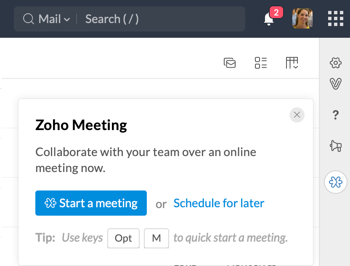This screenshot has width=350, height=266.
Task: Open the Zoho Meeting panel in the right sidebar
Action: point(335,182)
